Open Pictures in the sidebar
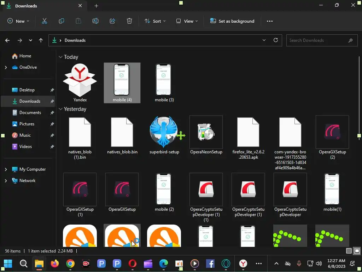Image resolution: width=362 pixels, height=272 pixels. [27, 124]
